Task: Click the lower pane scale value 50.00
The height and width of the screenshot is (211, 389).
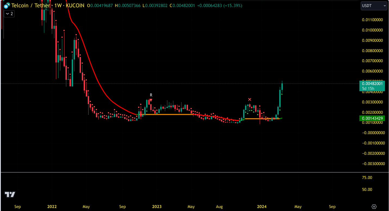Action: click(367, 190)
